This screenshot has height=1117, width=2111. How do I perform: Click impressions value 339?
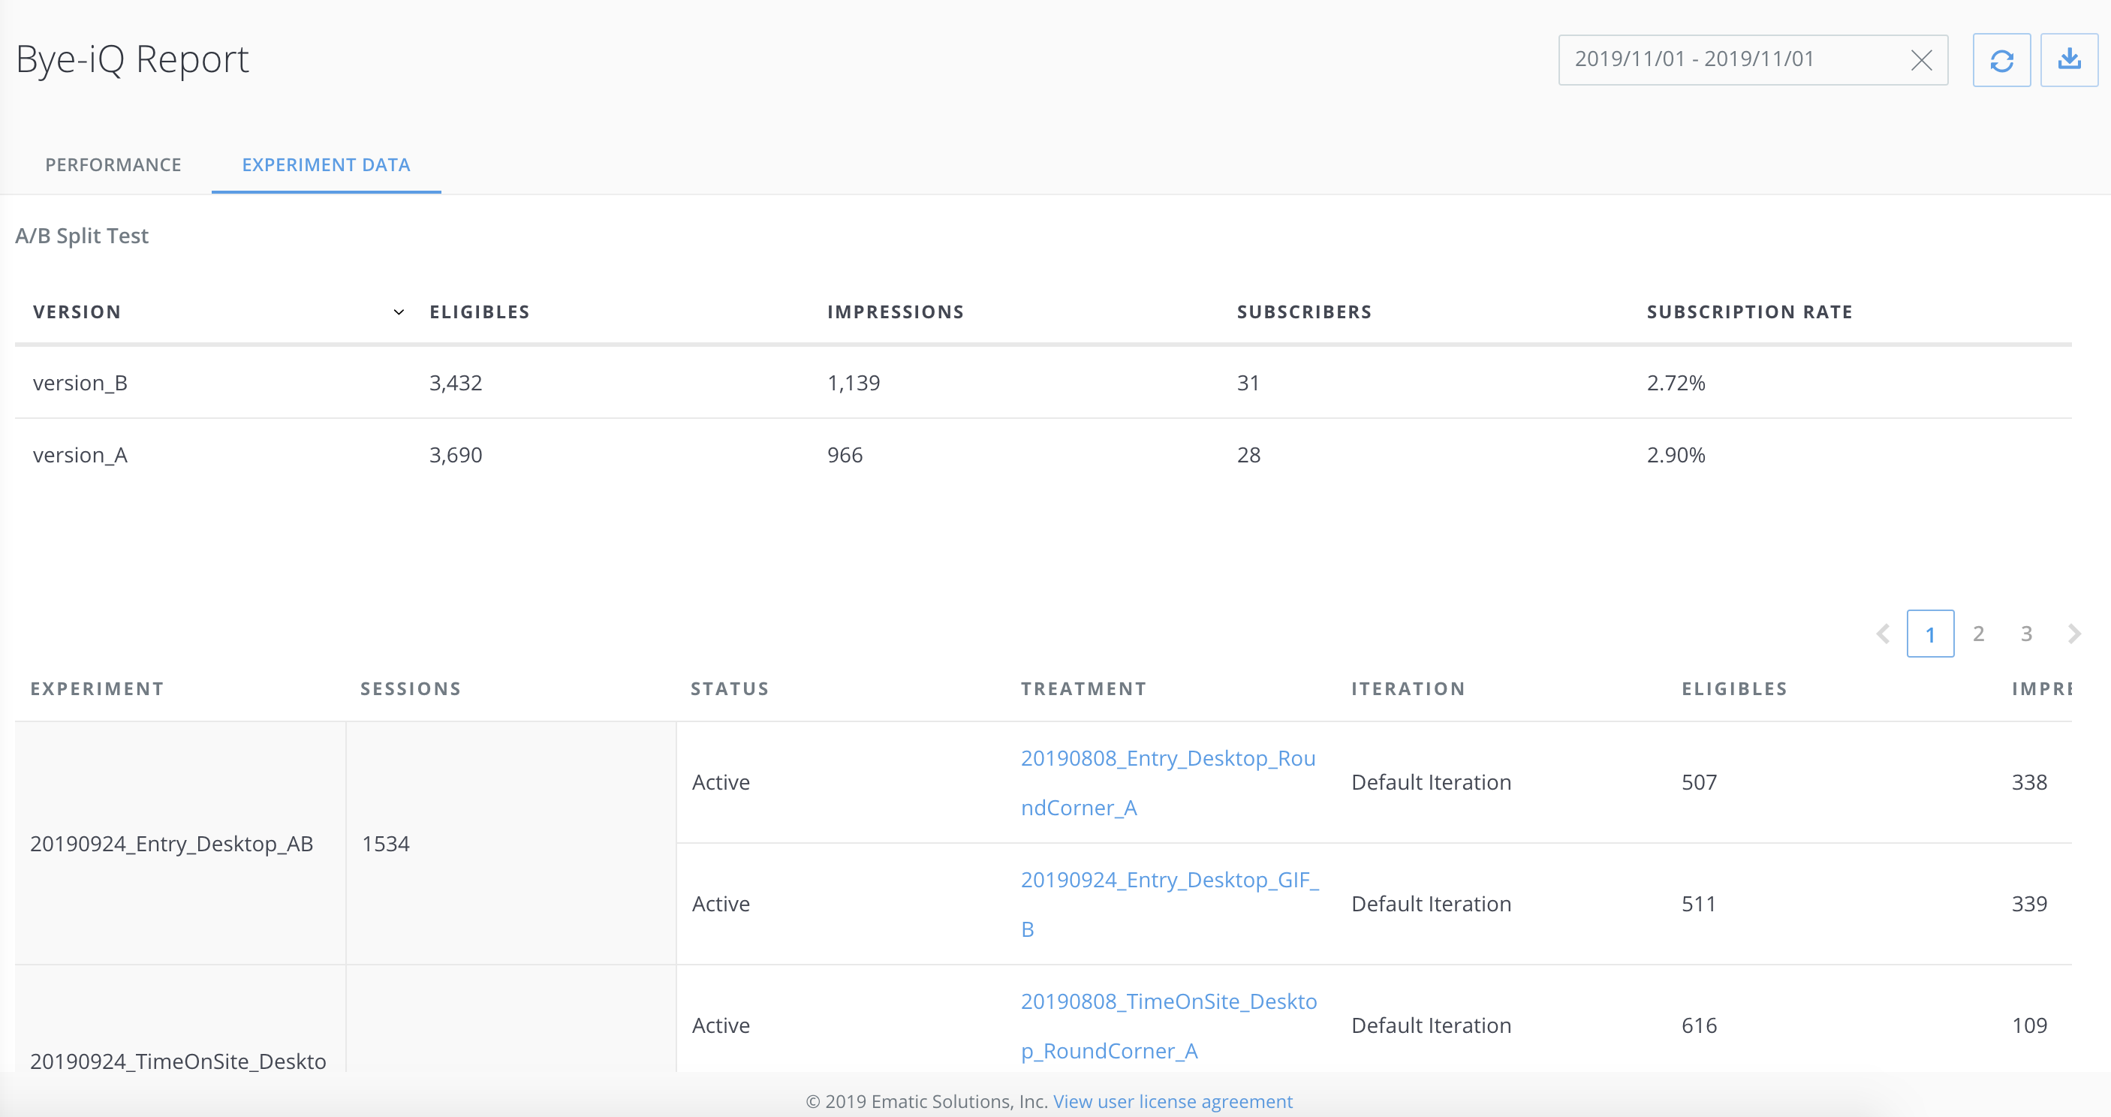coord(2029,904)
